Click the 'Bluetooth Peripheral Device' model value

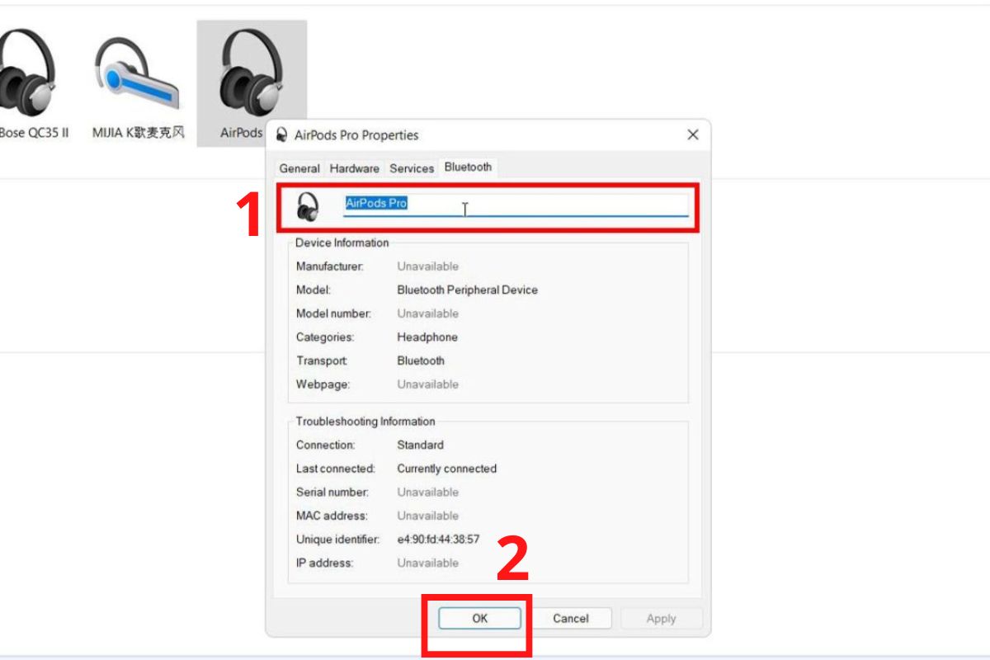[x=467, y=290]
